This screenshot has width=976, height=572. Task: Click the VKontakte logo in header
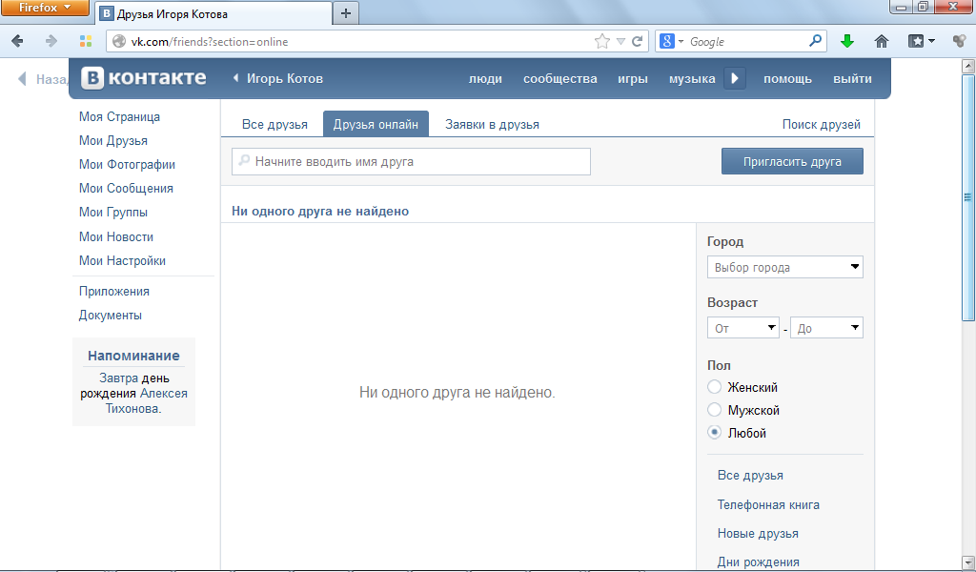pos(144,78)
